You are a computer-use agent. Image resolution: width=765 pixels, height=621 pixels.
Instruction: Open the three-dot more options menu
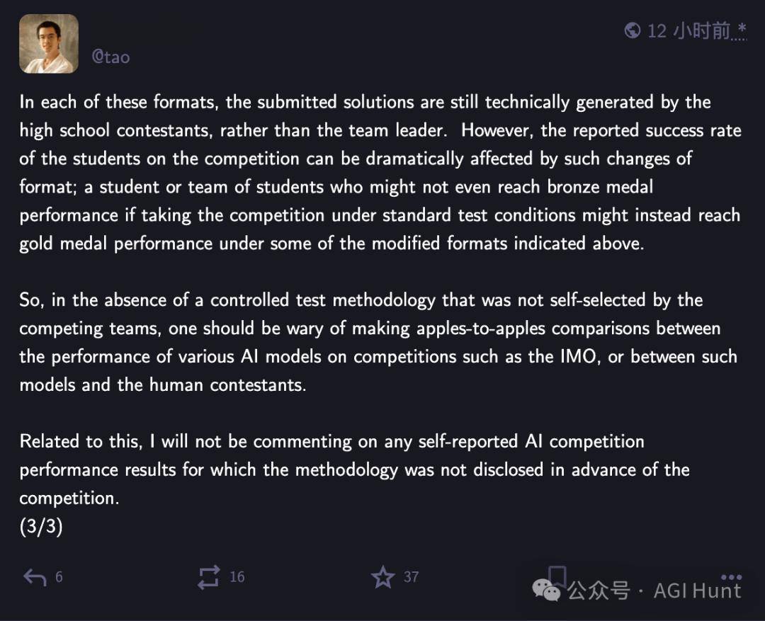point(731,577)
